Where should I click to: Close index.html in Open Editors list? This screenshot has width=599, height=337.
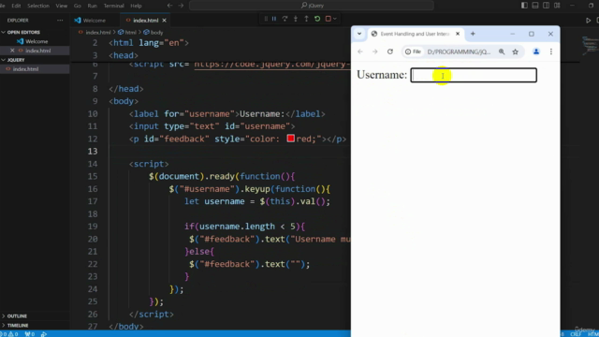12,51
